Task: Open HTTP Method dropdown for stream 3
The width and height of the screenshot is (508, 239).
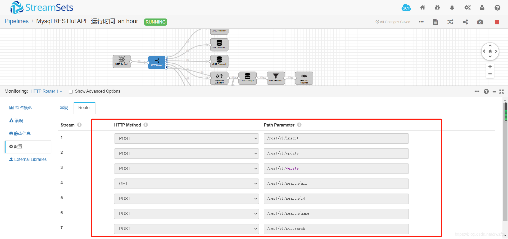Action: pyautogui.click(x=187, y=168)
